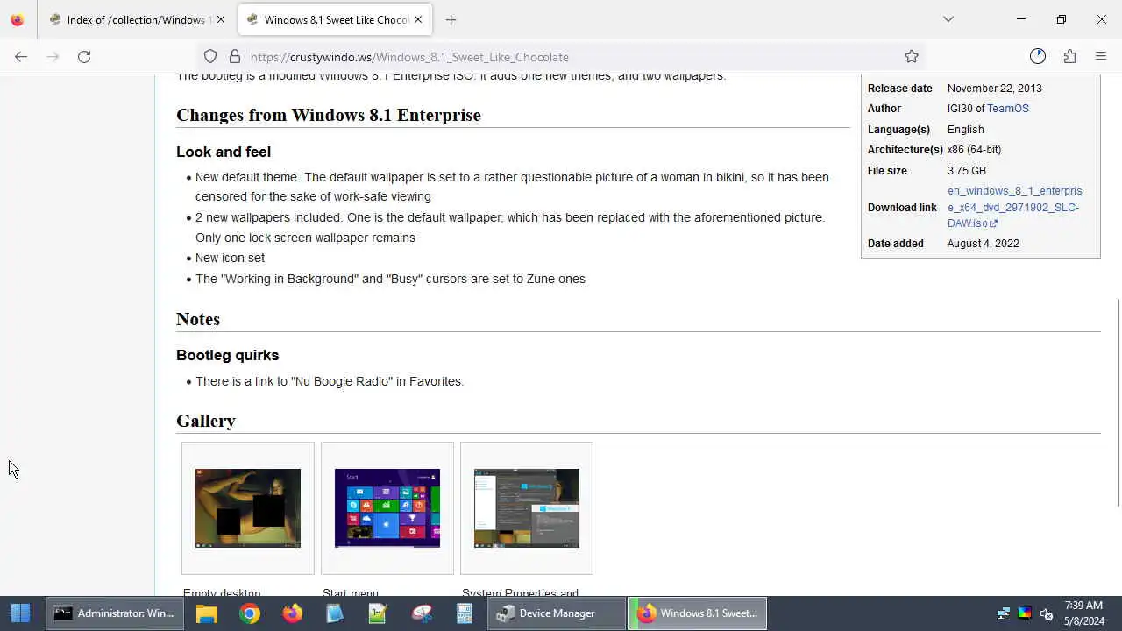This screenshot has width=1122, height=631.
Task: Open a new tab with plus button
Action: [x=451, y=19]
